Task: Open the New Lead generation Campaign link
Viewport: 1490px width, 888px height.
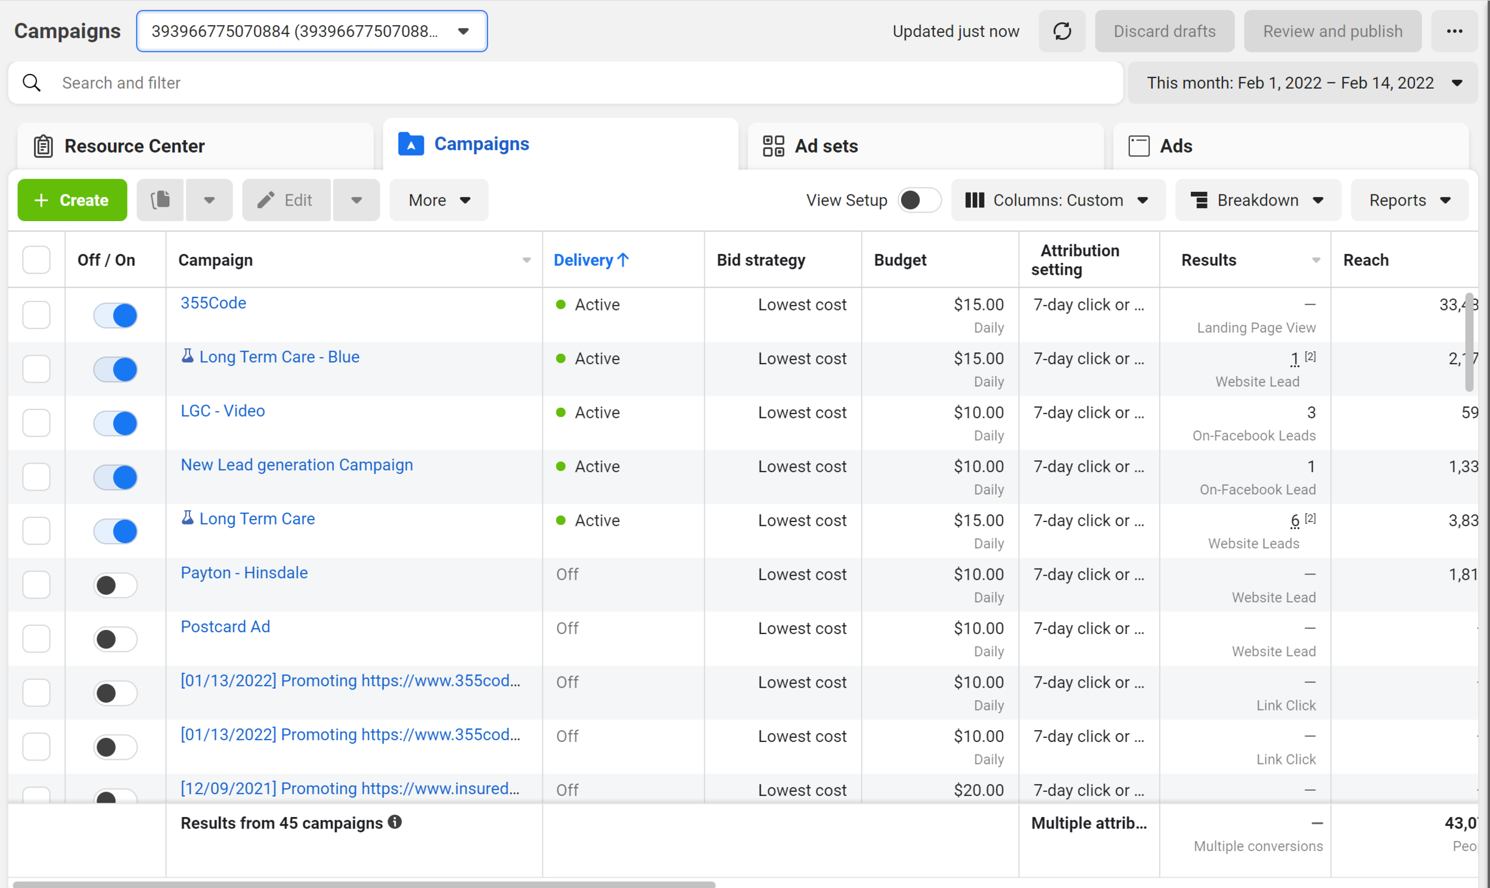Action: click(x=297, y=465)
